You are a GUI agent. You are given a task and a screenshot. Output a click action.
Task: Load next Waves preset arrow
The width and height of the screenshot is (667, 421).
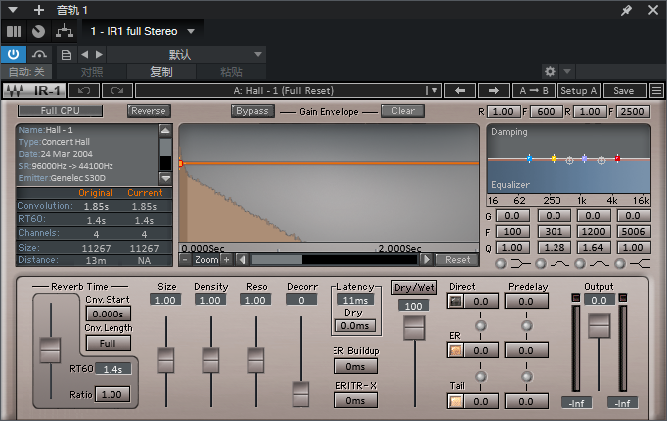pos(494,91)
